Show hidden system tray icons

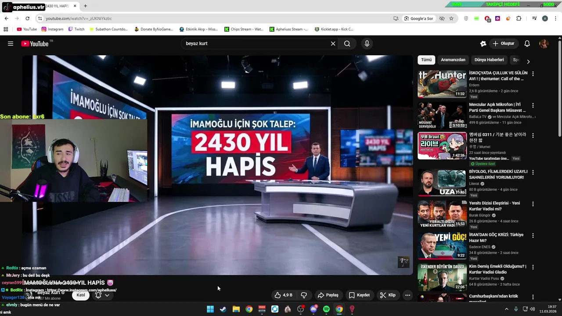(x=506, y=309)
